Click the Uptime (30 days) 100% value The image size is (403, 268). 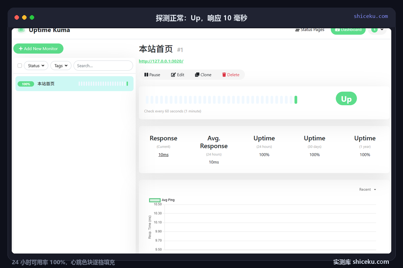click(314, 155)
